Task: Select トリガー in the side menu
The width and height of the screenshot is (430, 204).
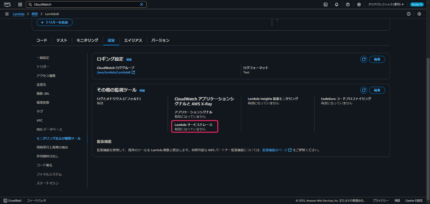Action: pos(43,67)
